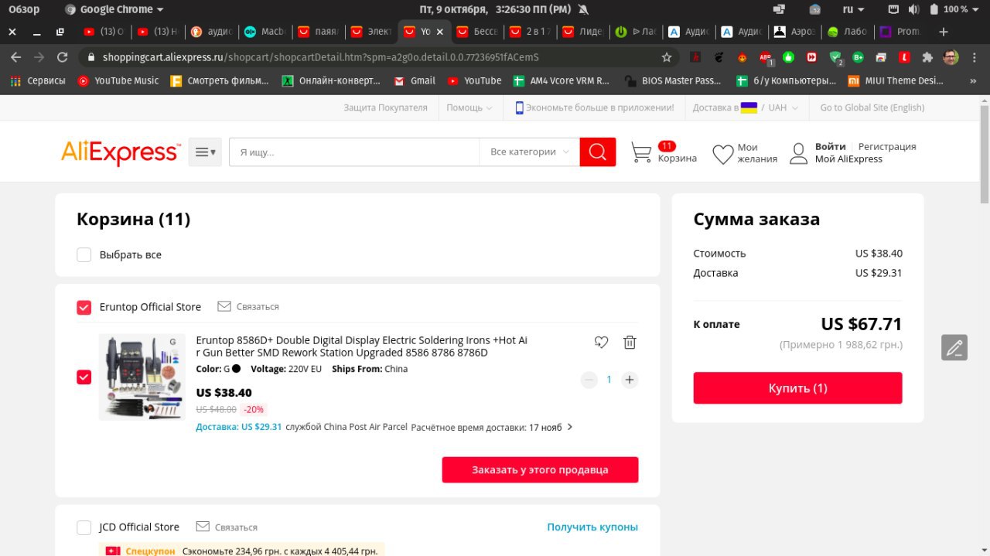Click the GNOME footprint extension icon
This screenshot has width=990, height=556.
719,57
